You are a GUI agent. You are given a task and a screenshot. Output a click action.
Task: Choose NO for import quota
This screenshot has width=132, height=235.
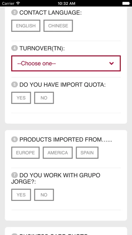pyautogui.click(x=44, y=98)
